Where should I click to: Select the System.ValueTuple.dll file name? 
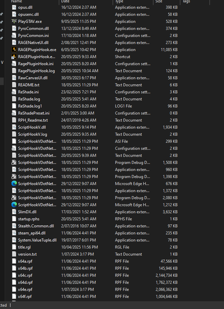(37, 240)
